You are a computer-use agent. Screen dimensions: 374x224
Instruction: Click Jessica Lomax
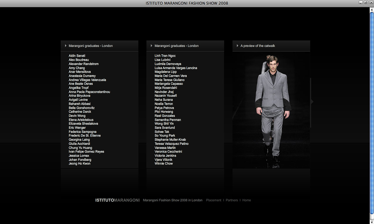tap(79, 156)
